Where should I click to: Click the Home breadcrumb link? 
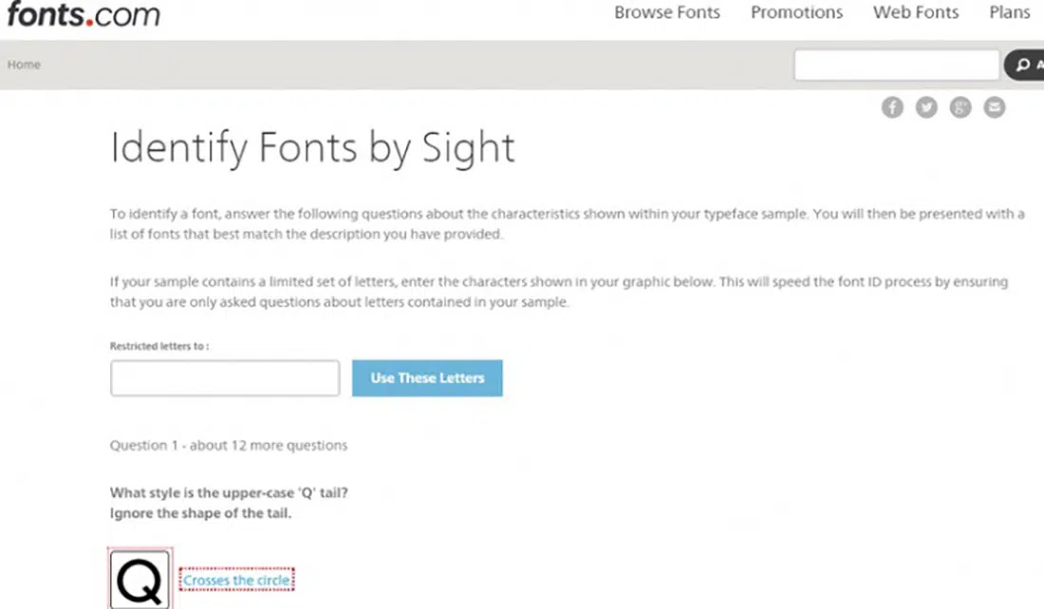[24, 65]
